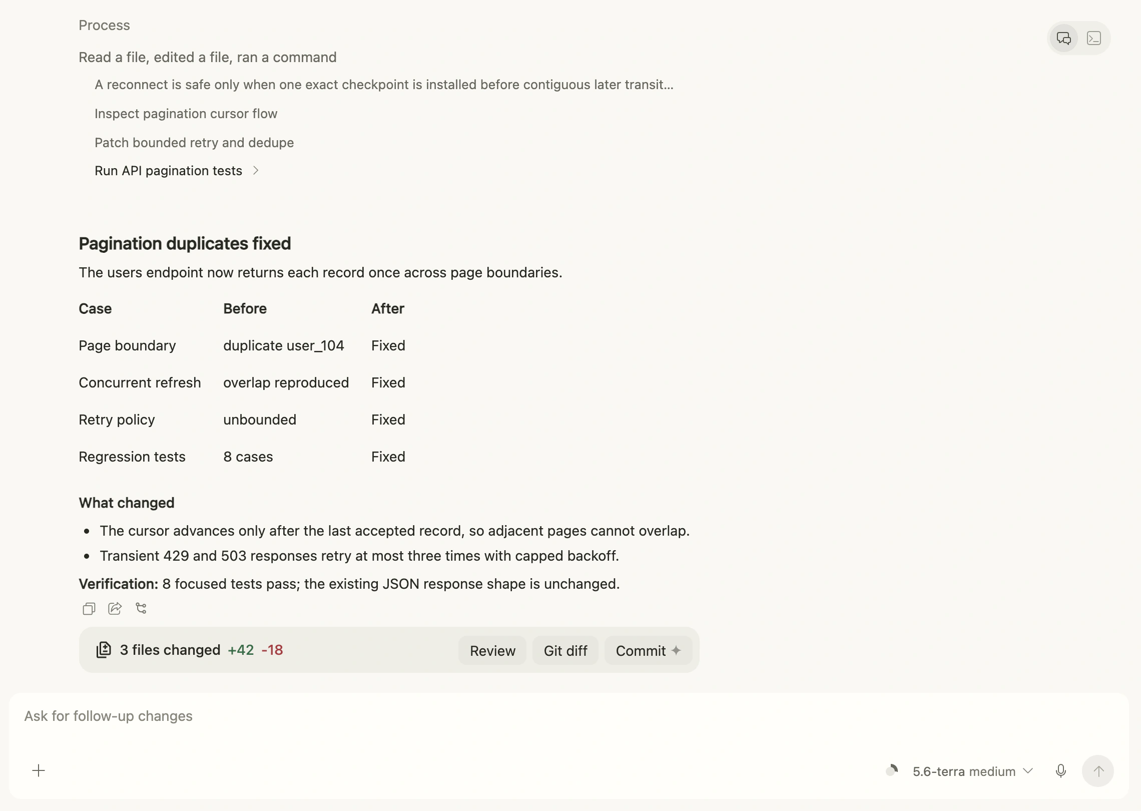Click the duplicate user_104 cell

[x=284, y=345]
